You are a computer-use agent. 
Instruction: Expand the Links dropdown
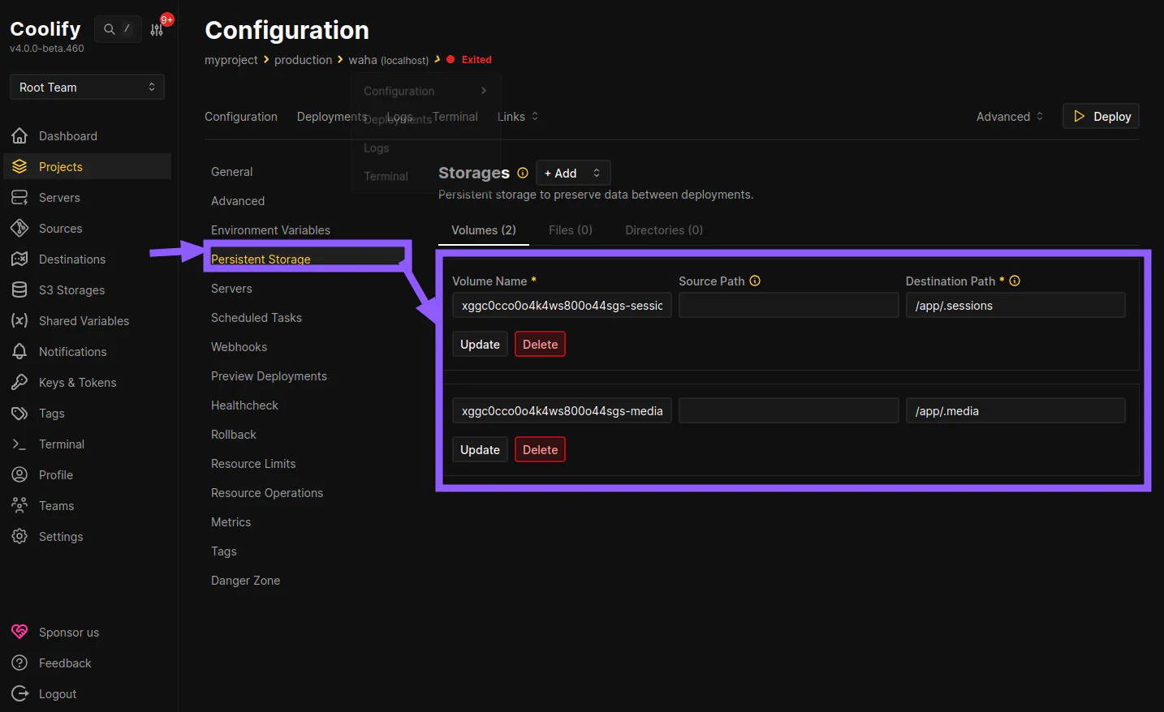click(x=518, y=117)
